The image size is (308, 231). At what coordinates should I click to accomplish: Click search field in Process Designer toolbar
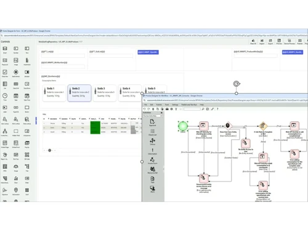tap(192, 109)
